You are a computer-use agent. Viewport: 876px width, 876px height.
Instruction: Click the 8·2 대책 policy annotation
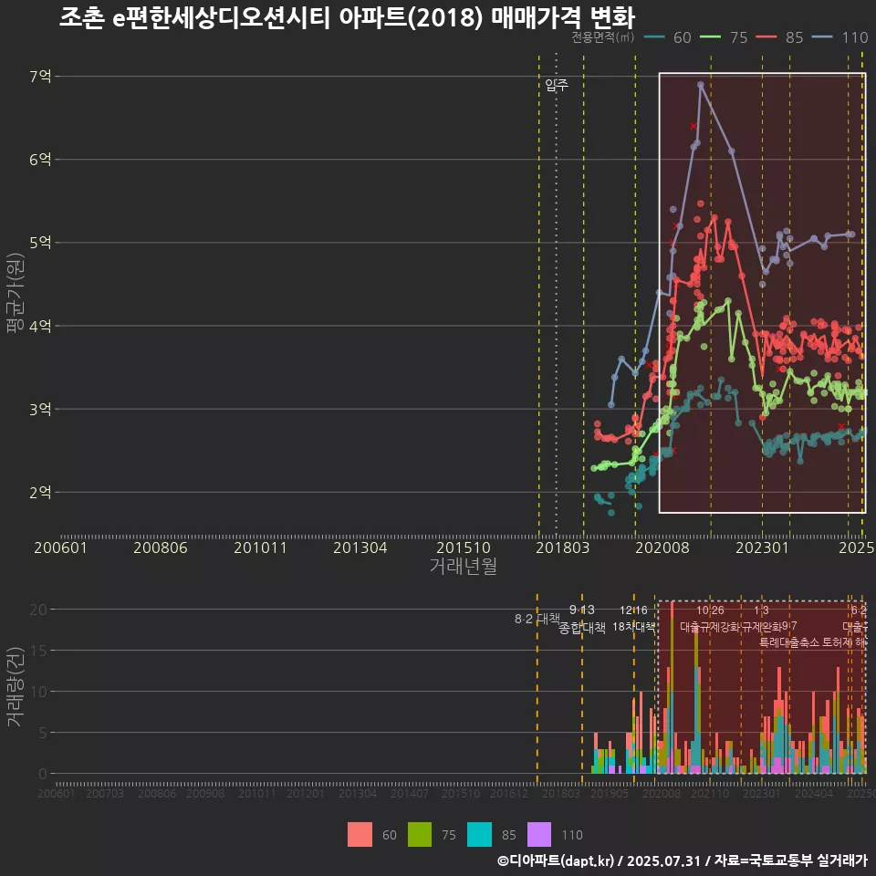coord(537,619)
